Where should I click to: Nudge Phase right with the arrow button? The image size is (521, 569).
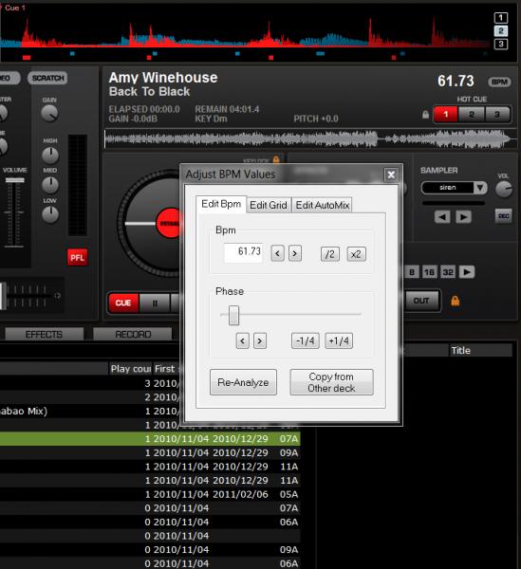260,340
